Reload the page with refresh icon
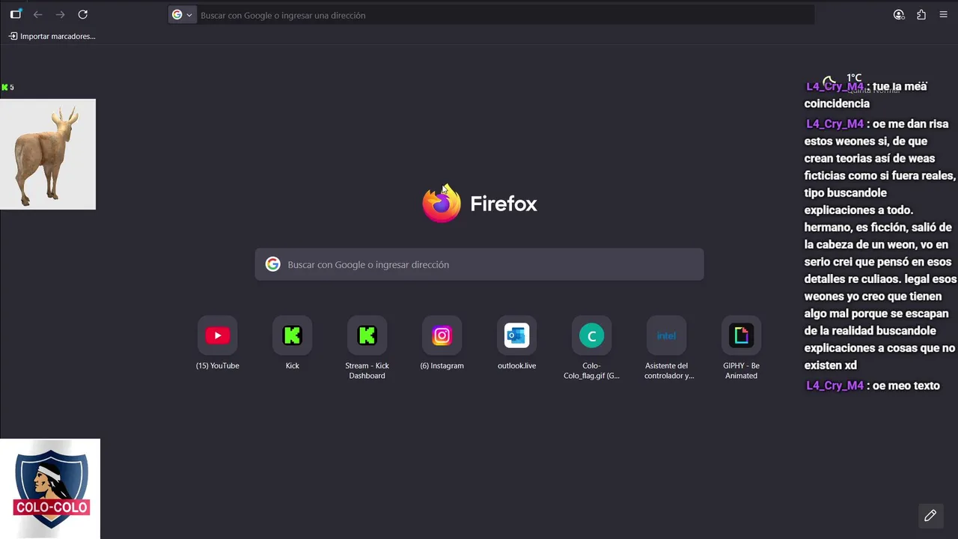958x539 pixels. click(83, 14)
